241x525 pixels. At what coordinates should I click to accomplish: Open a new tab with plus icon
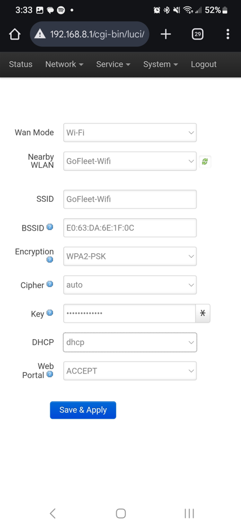pos(166,34)
